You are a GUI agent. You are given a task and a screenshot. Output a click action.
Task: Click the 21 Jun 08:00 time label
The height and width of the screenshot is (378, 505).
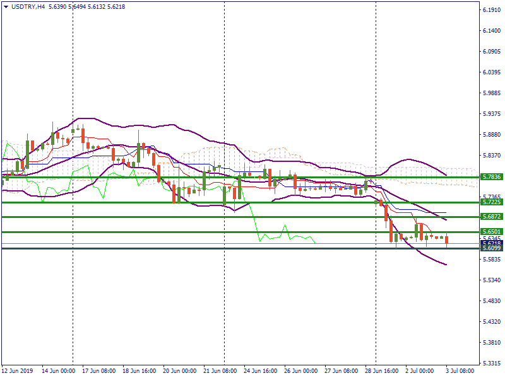[x=220, y=372]
